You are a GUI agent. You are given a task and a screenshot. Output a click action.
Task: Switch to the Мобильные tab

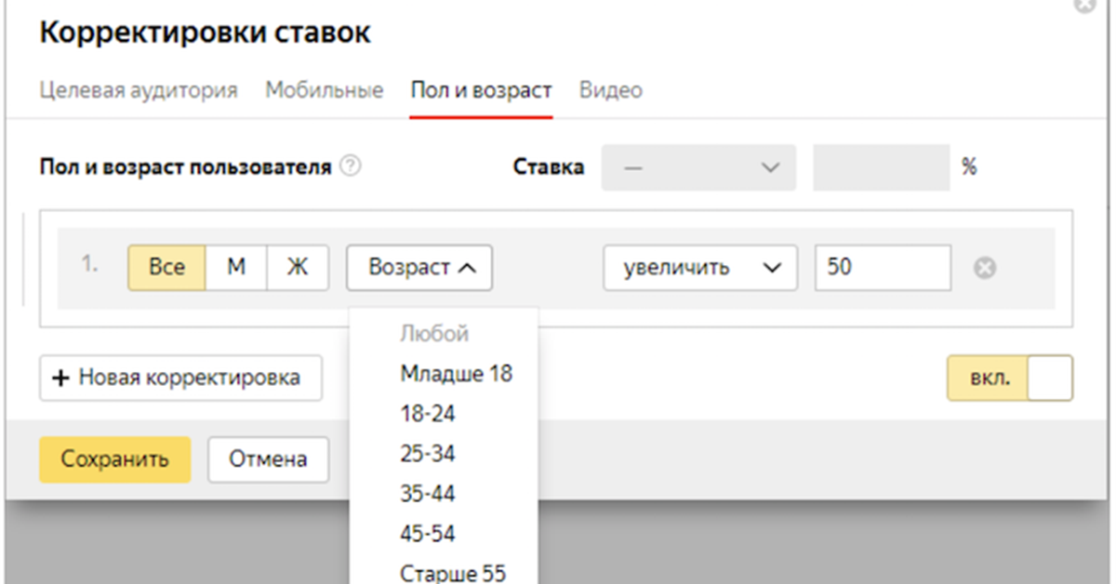point(325,90)
